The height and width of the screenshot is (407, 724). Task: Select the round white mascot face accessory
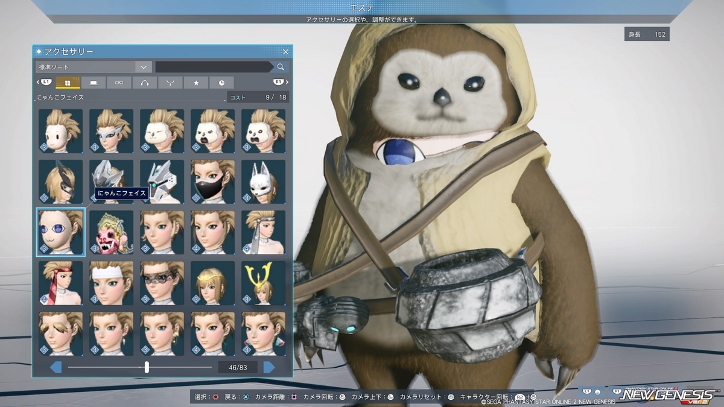click(61, 131)
